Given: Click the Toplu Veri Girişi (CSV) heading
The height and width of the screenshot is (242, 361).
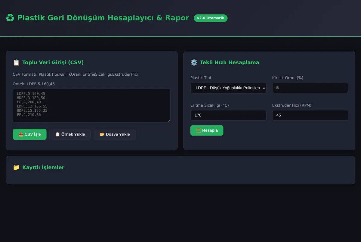Looking at the screenshot, I should (x=53, y=62).
